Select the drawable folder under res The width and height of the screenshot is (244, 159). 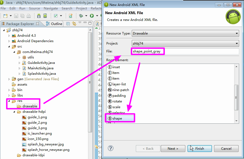coord(30,106)
